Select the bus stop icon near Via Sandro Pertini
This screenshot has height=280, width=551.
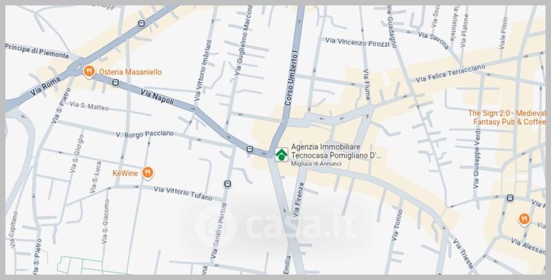pyautogui.click(x=228, y=183)
